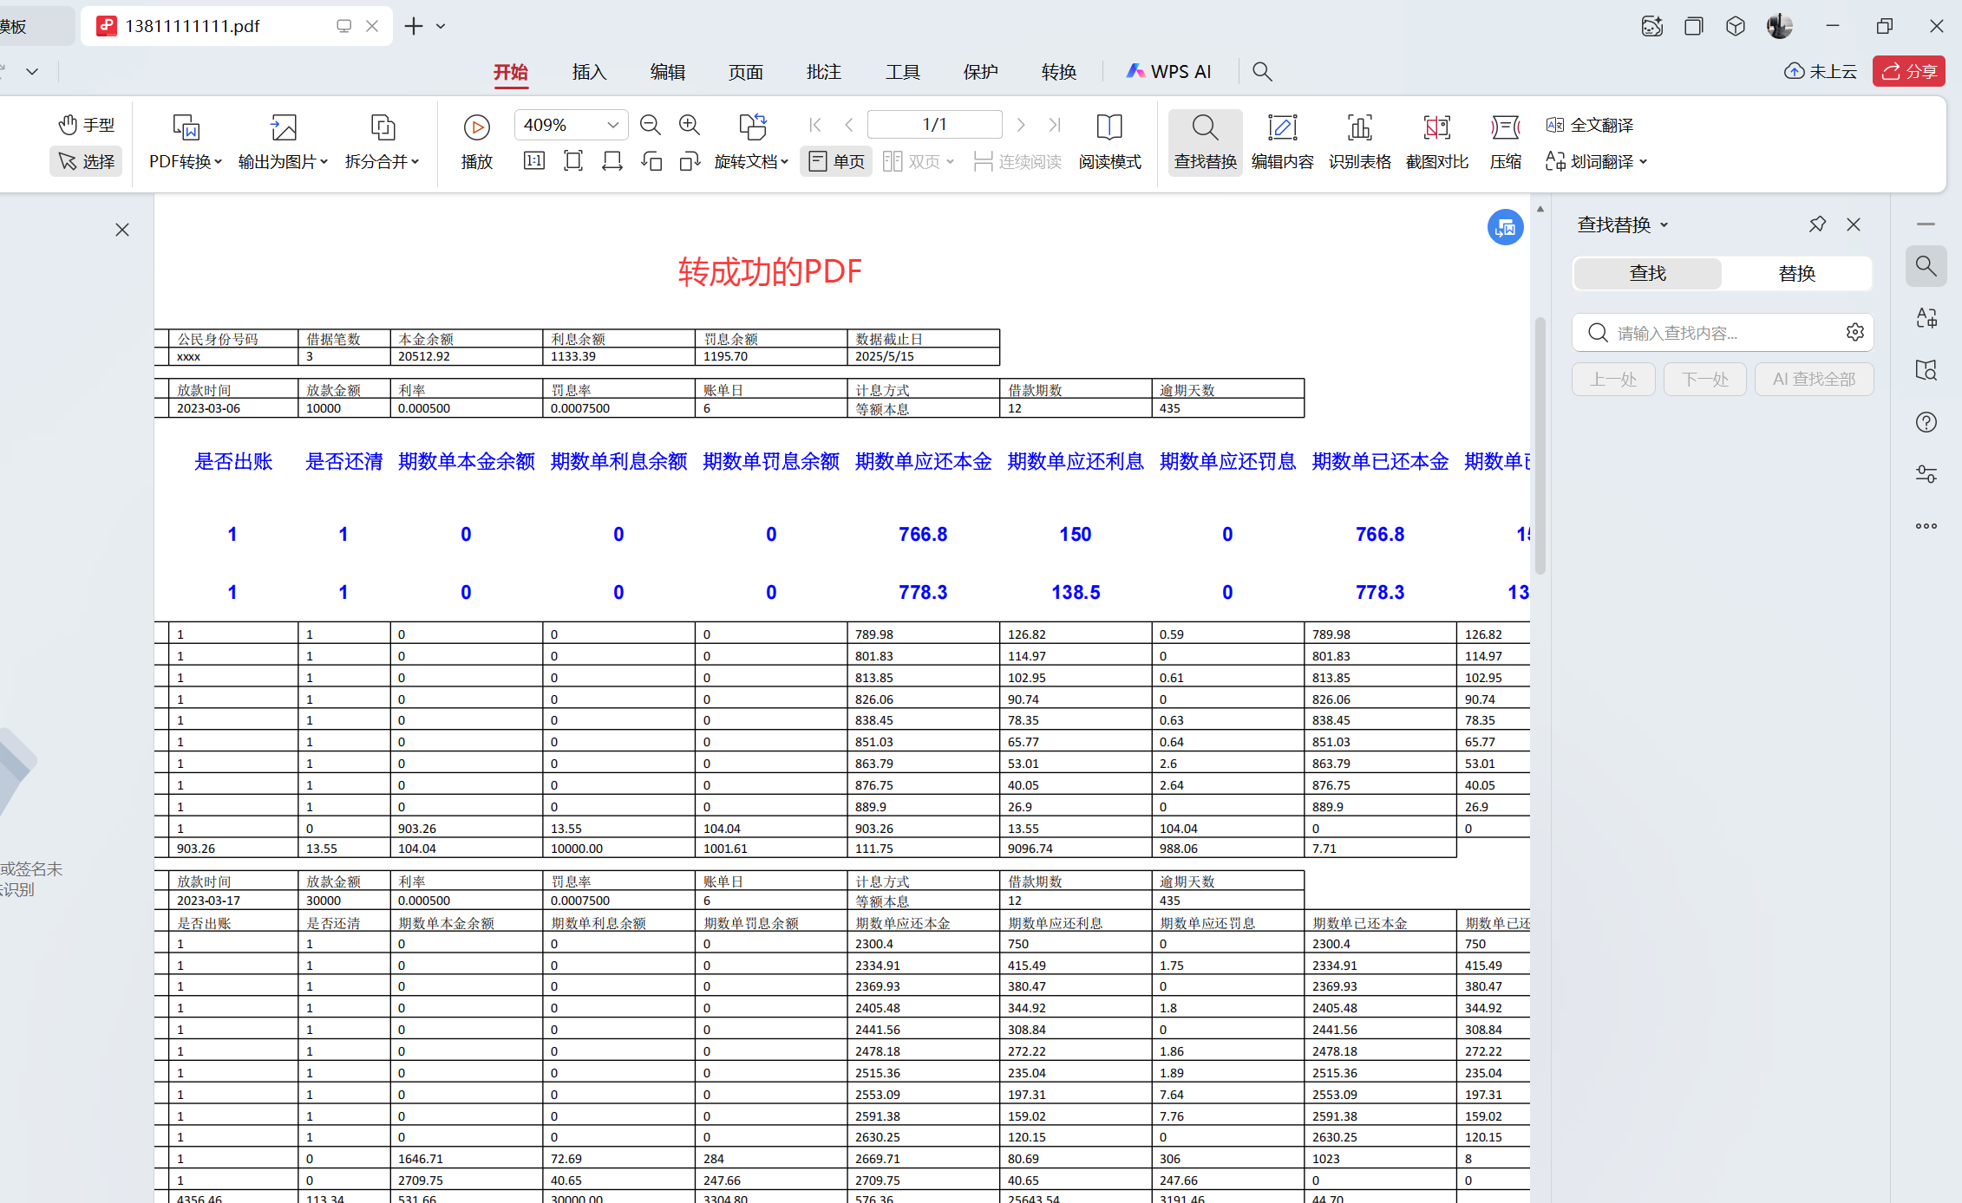
Task: Click the blue floating convert icon on the page
Action: point(1505,227)
